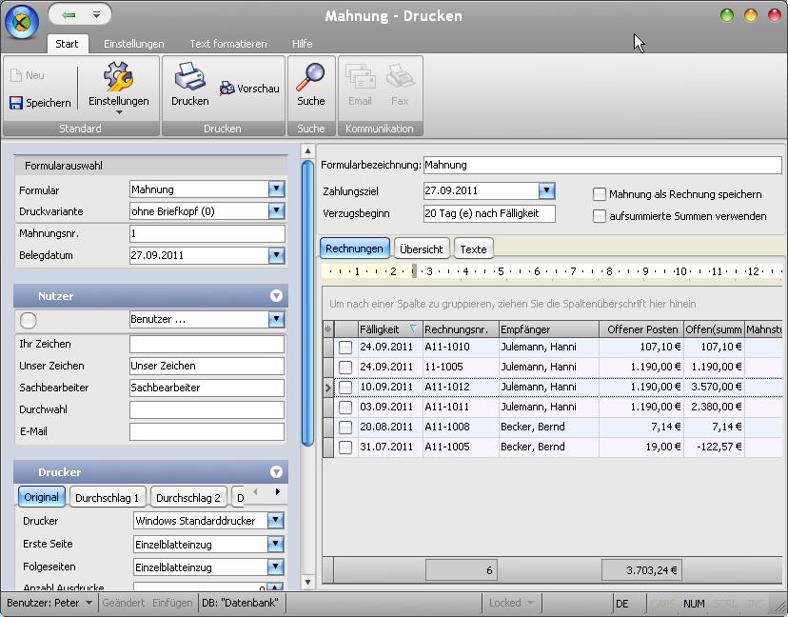This screenshot has width=788, height=617.
Task: Check the row for invoice A11-1011
Action: [x=345, y=407]
